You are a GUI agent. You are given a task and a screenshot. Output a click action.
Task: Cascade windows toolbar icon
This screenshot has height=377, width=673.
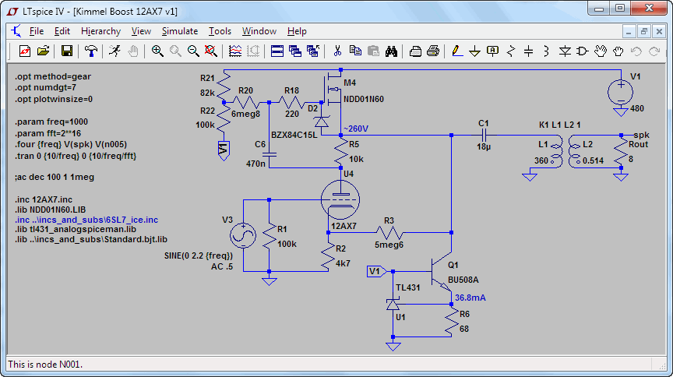coord(295,51)
